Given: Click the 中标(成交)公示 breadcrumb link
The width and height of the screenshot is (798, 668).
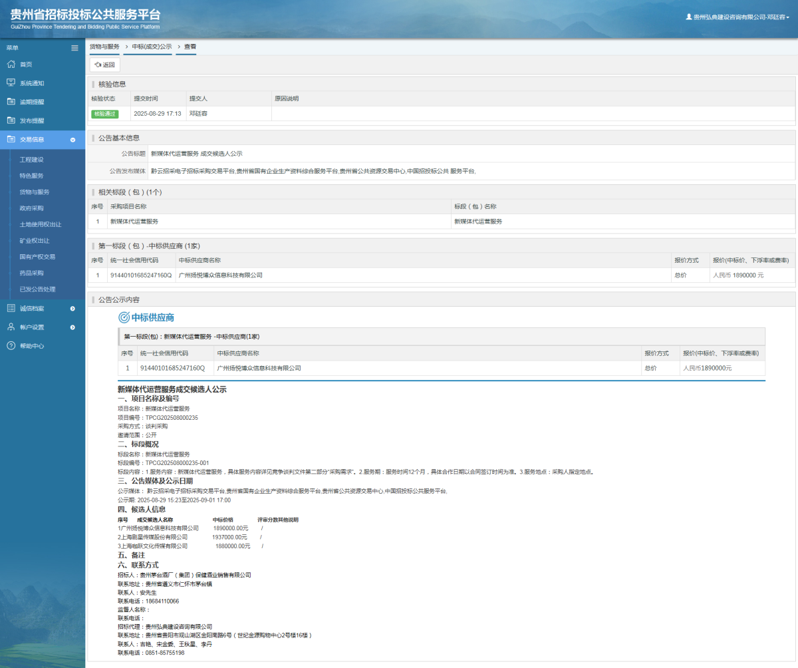Looking at the screenshot, I should click(152, 47).
